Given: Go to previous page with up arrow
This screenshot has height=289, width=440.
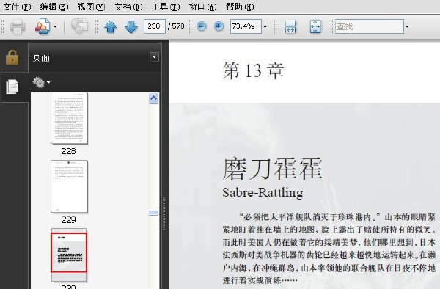Looking at the screenshot, I should coord(110,27).
